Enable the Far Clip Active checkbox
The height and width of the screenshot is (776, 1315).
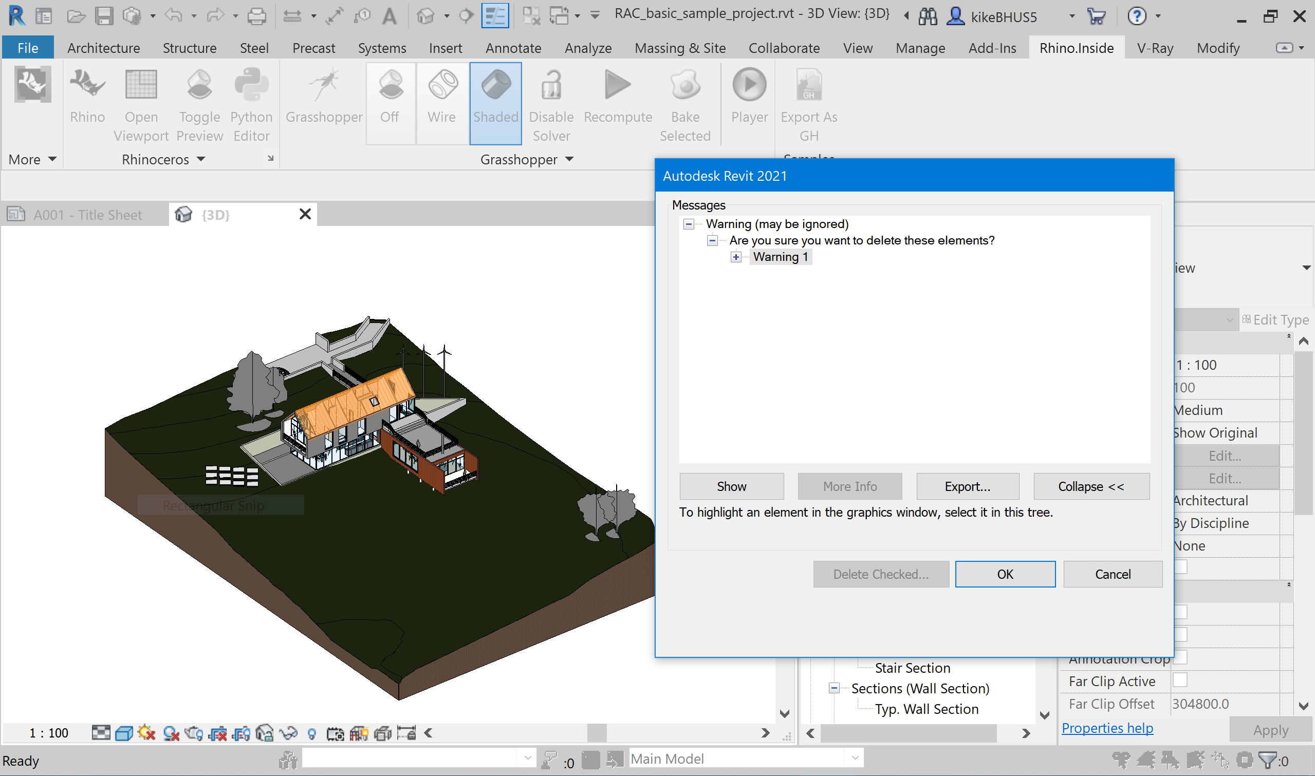1180,680
